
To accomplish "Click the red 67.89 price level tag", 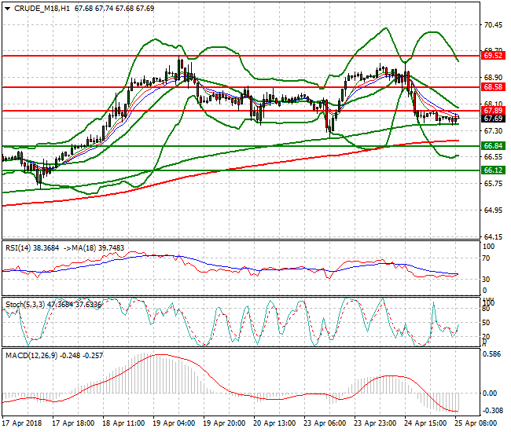I will click(x=493, y=111).
